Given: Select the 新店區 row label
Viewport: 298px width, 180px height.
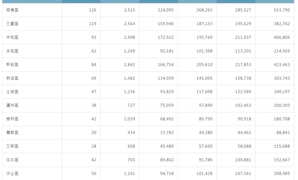Looking at the screenshot, I should click(13, 78).
